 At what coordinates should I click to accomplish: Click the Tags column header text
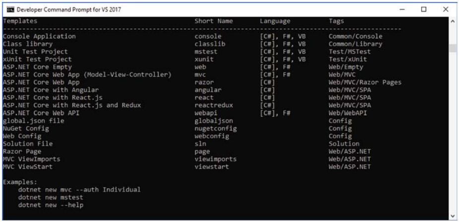coord(337,21)
